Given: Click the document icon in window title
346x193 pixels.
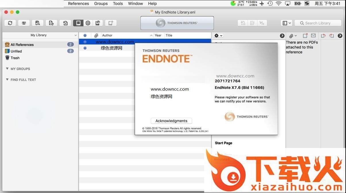Looking at the screenshot, I should pos(152,12).
